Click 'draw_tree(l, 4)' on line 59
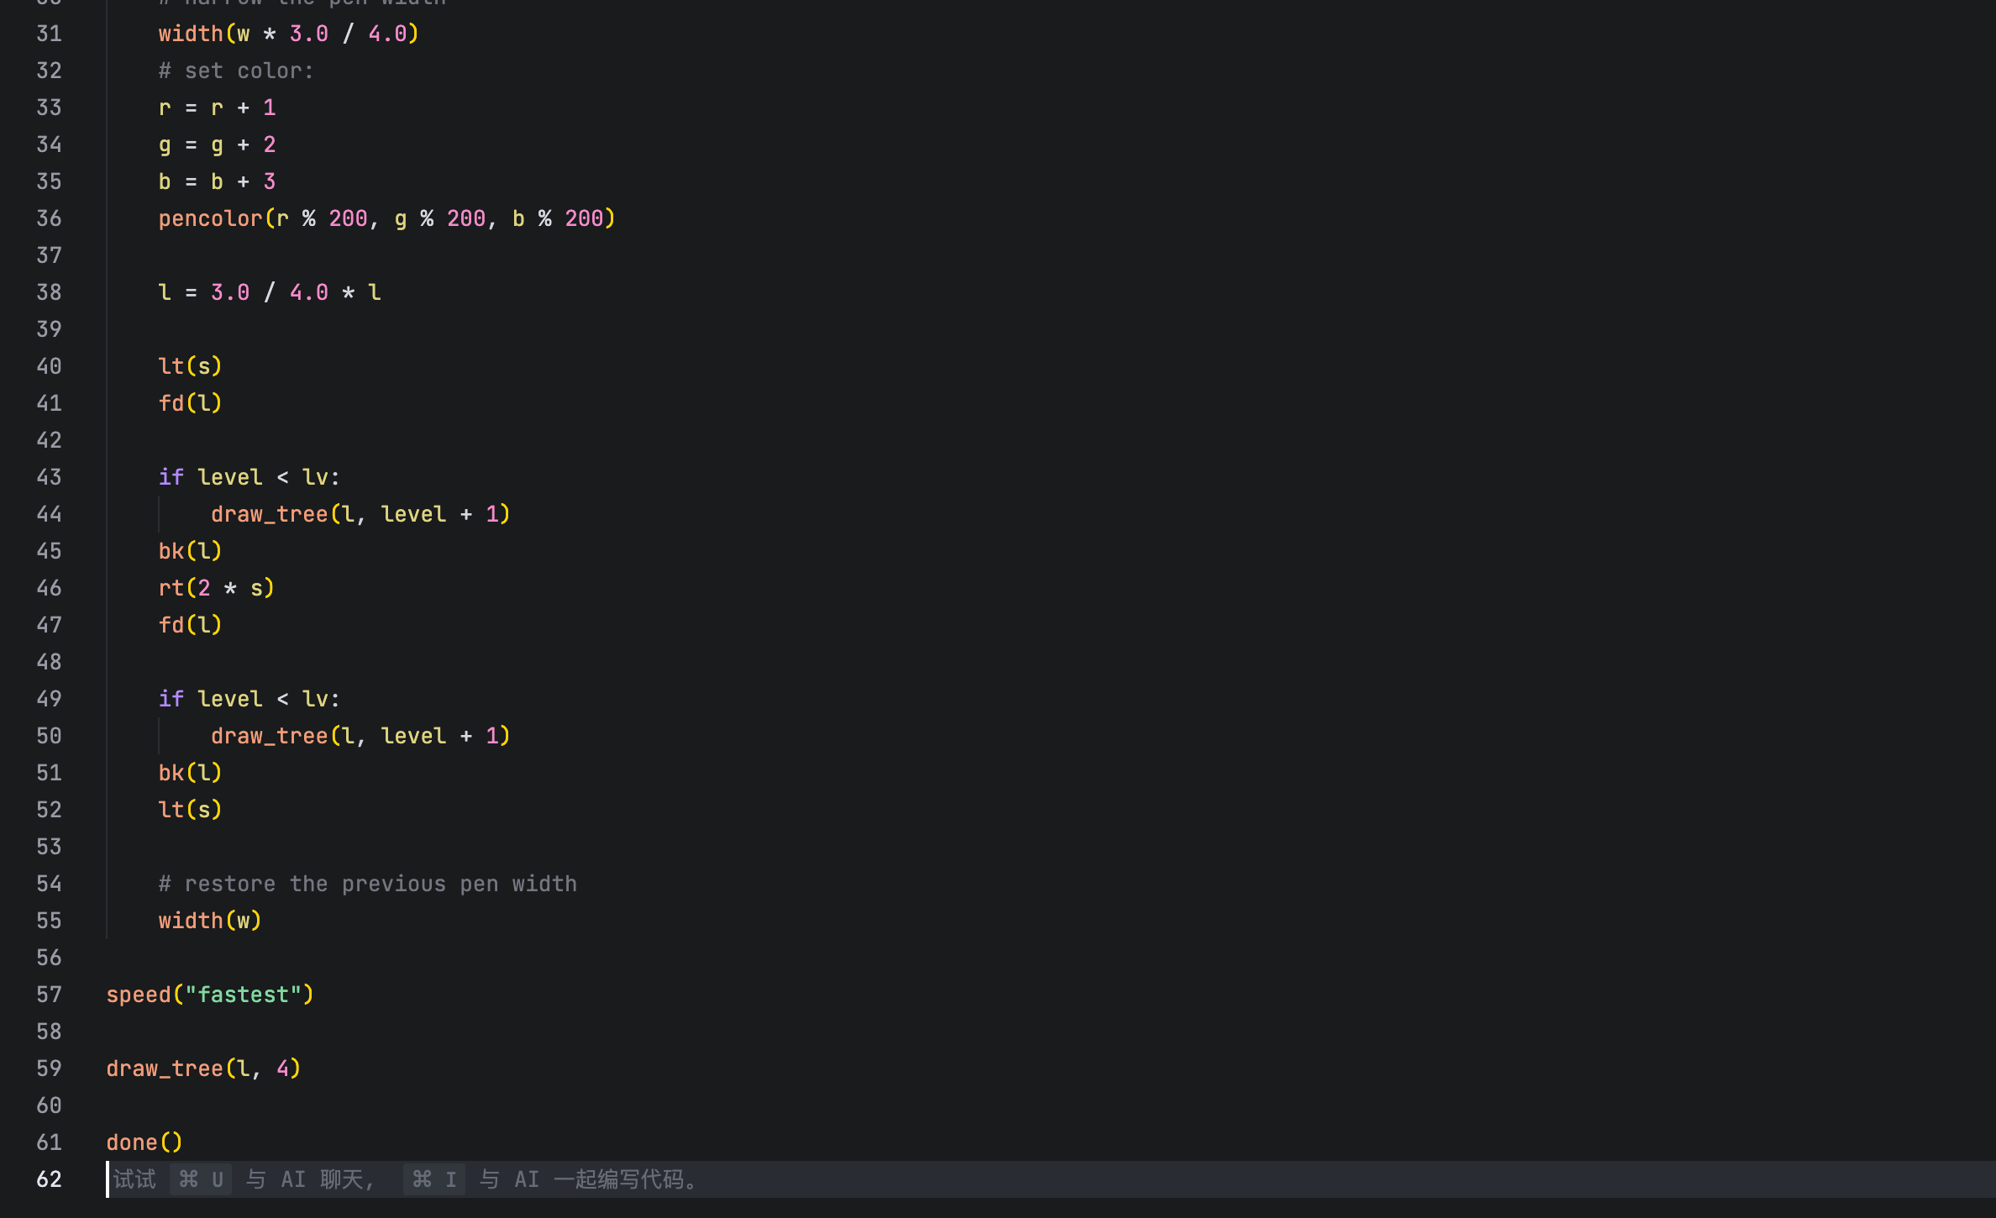The width and height of the screenshot is (1996, 1218). (203, 1068)
